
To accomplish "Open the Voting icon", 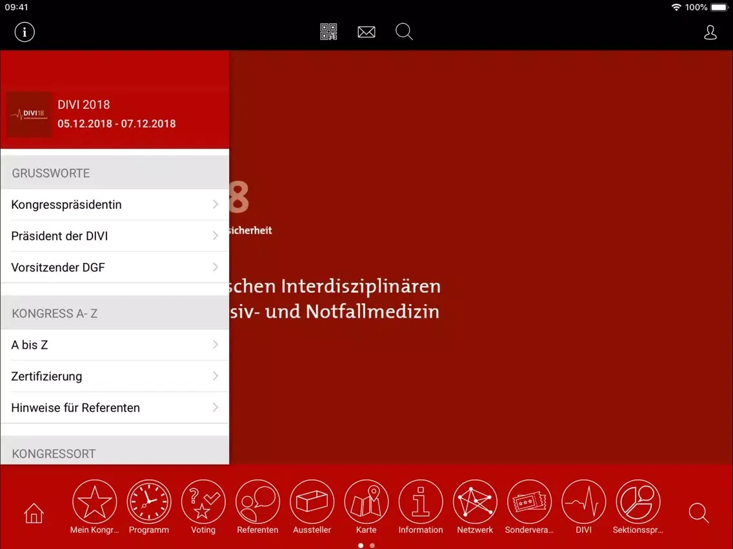I will pyautogui.click(x=203, y=502).
